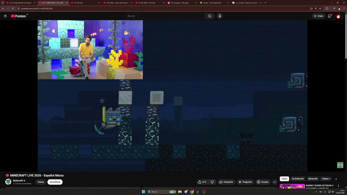Viewport: 347px width, 195px height.
Task: Select the De Bobicraft filter chip
Action: [298, 179]
